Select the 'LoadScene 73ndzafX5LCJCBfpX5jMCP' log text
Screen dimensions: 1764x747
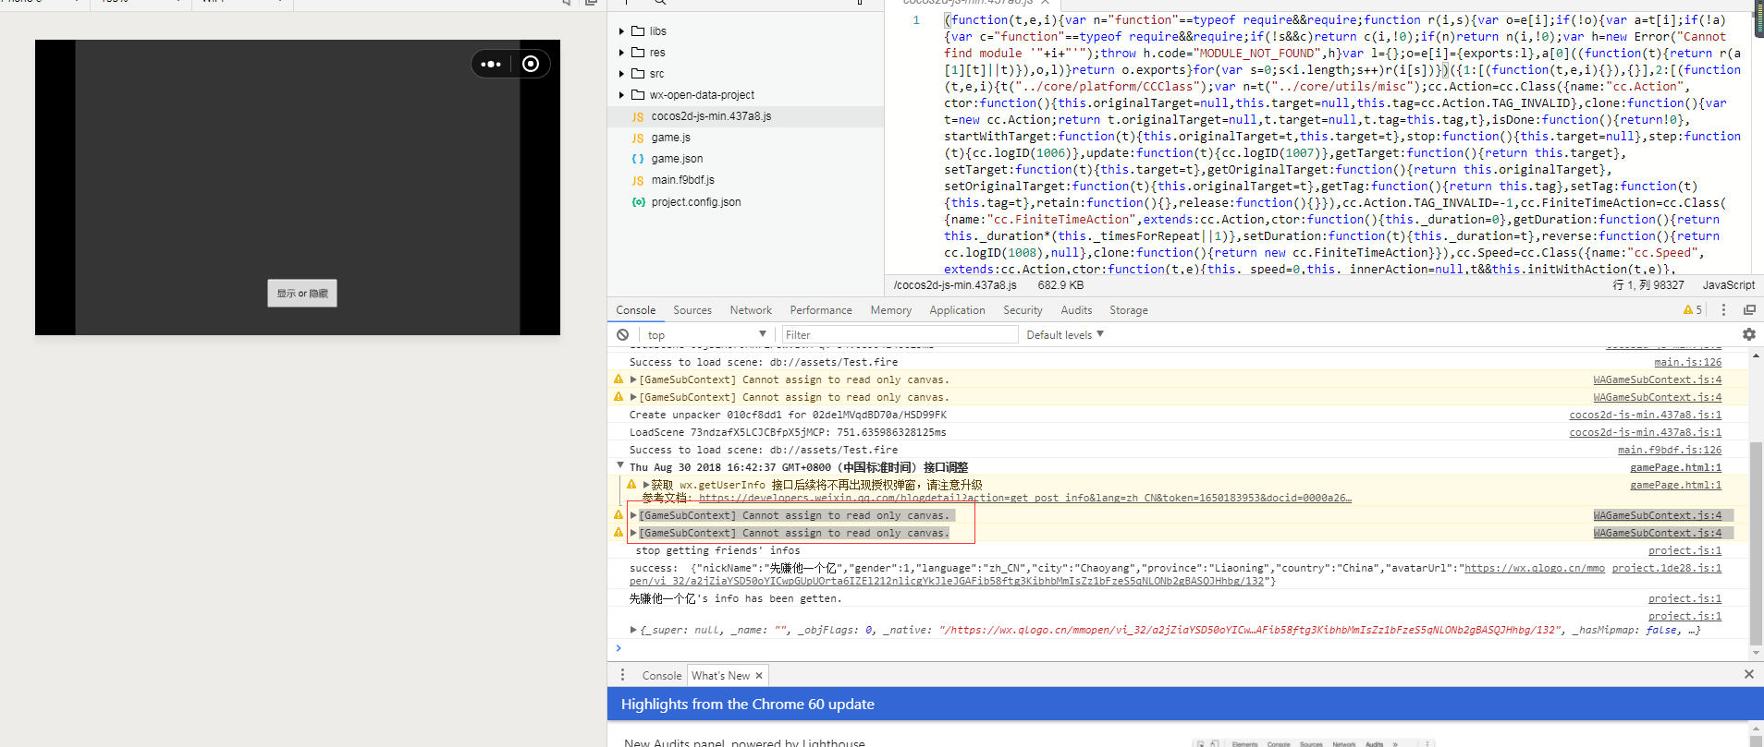[788, 432]
